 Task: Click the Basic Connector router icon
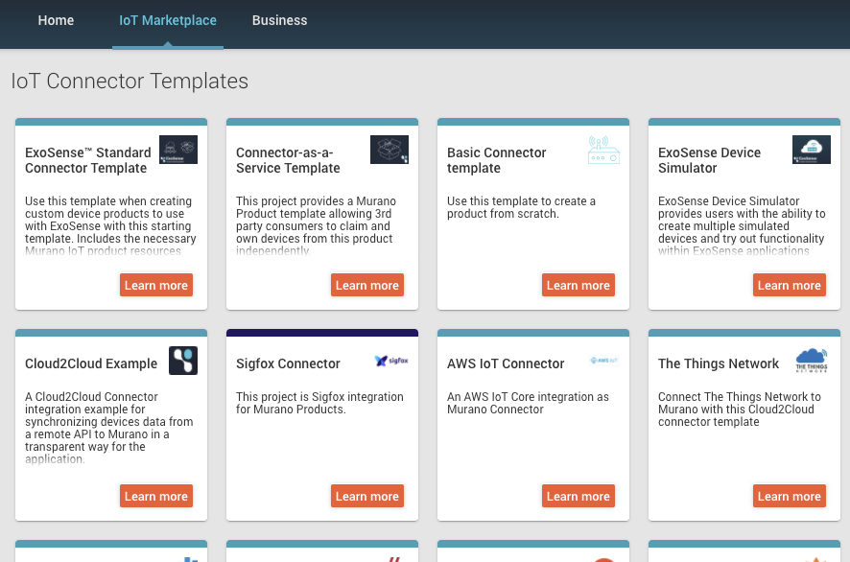tap(603, 150)
